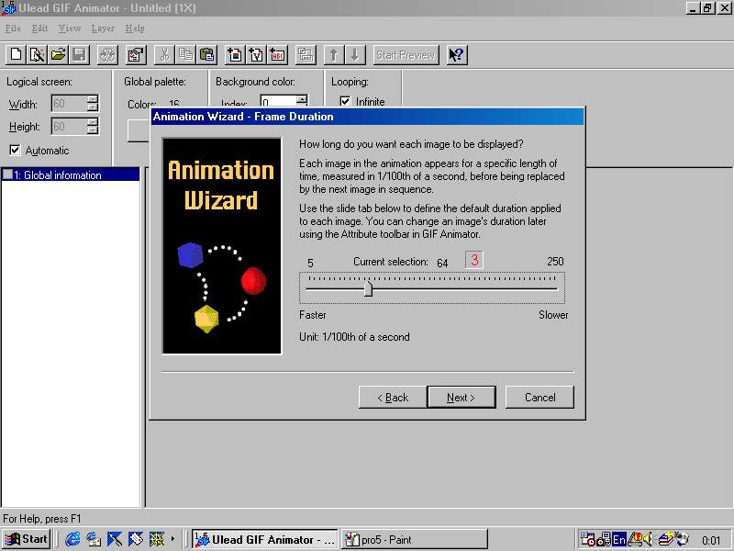Open Internet Explorer from quick launch

pos(72,539)
